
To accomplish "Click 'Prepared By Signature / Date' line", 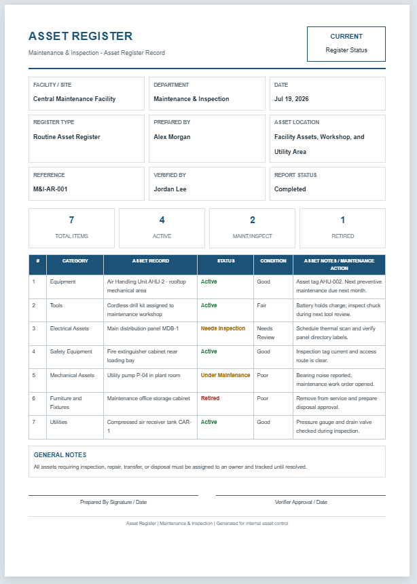I will tap(113, 502).
